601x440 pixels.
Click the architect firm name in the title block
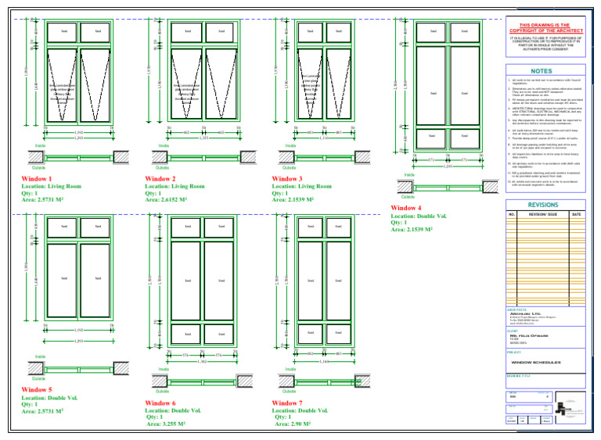[x=525, y=313]
